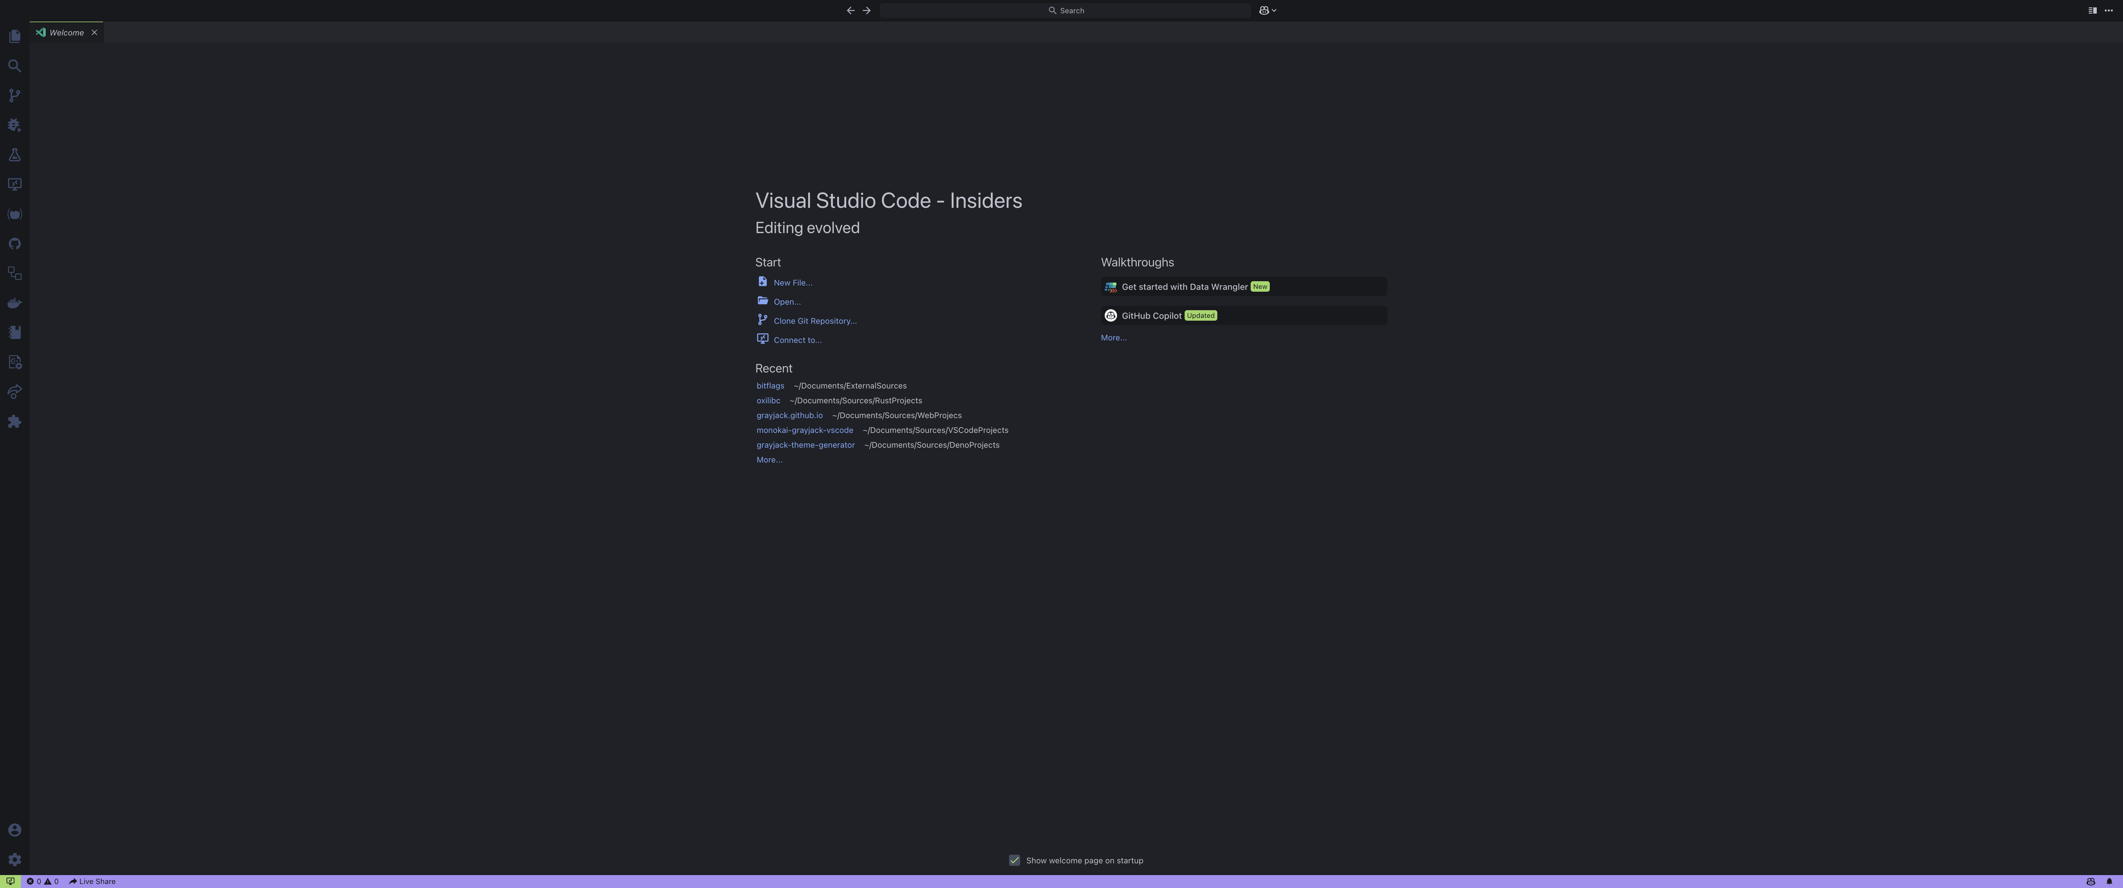Expand More recent folders list
Viewport: 2123px width, 888px height.
pyautogui.click(x=769, y=460)
